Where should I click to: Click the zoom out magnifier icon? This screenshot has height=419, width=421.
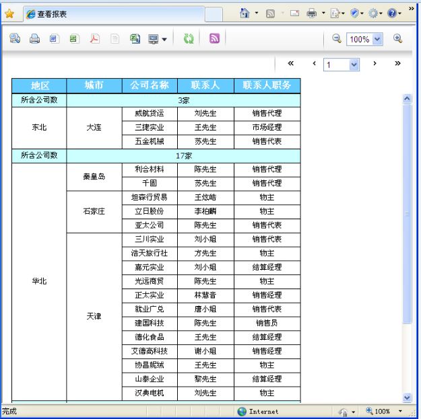point(337,39)
